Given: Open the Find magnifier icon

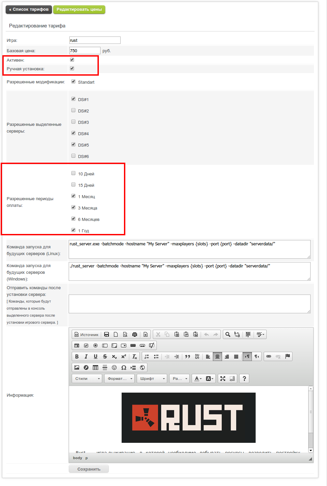Looking at the screenshot, I should coord(228,334).
